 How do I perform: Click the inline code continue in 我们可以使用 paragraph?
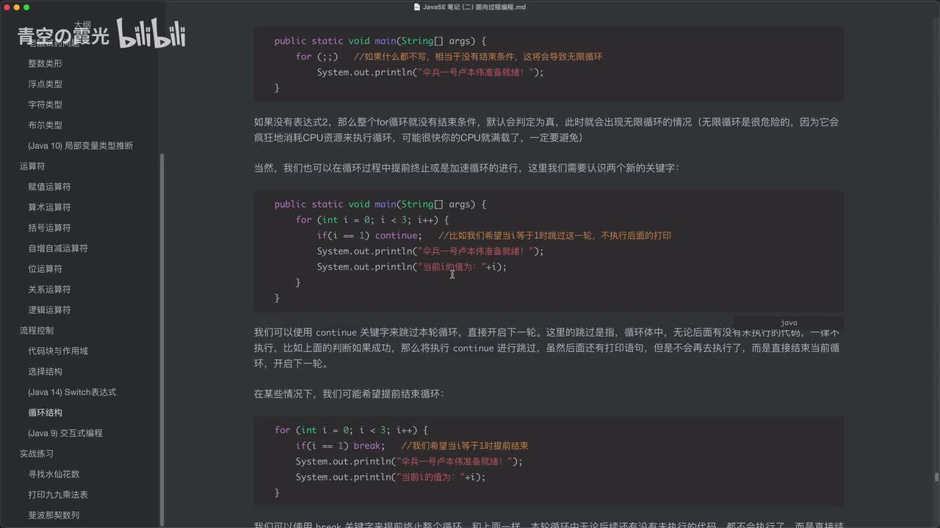pyautogui.click(x=336, y=333)
